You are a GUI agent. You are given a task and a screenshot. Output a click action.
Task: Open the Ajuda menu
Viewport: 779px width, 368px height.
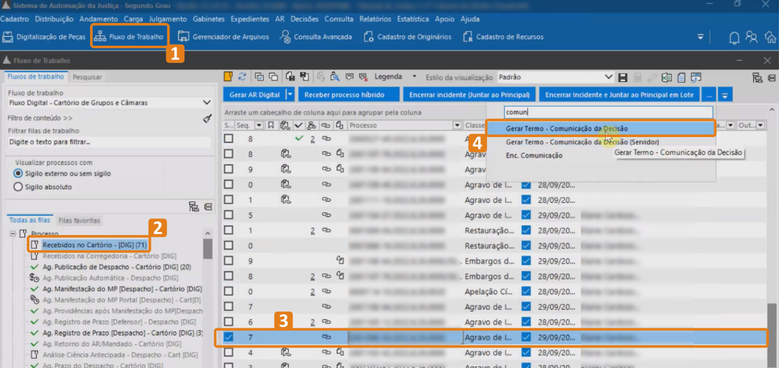[470, 19]
